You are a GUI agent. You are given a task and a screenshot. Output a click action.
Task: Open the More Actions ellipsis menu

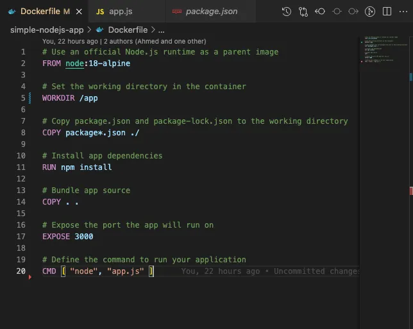(403, 12)
